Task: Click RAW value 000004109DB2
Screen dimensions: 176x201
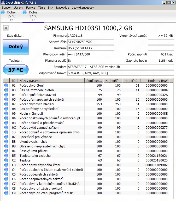Action: [x=157, y=165]
